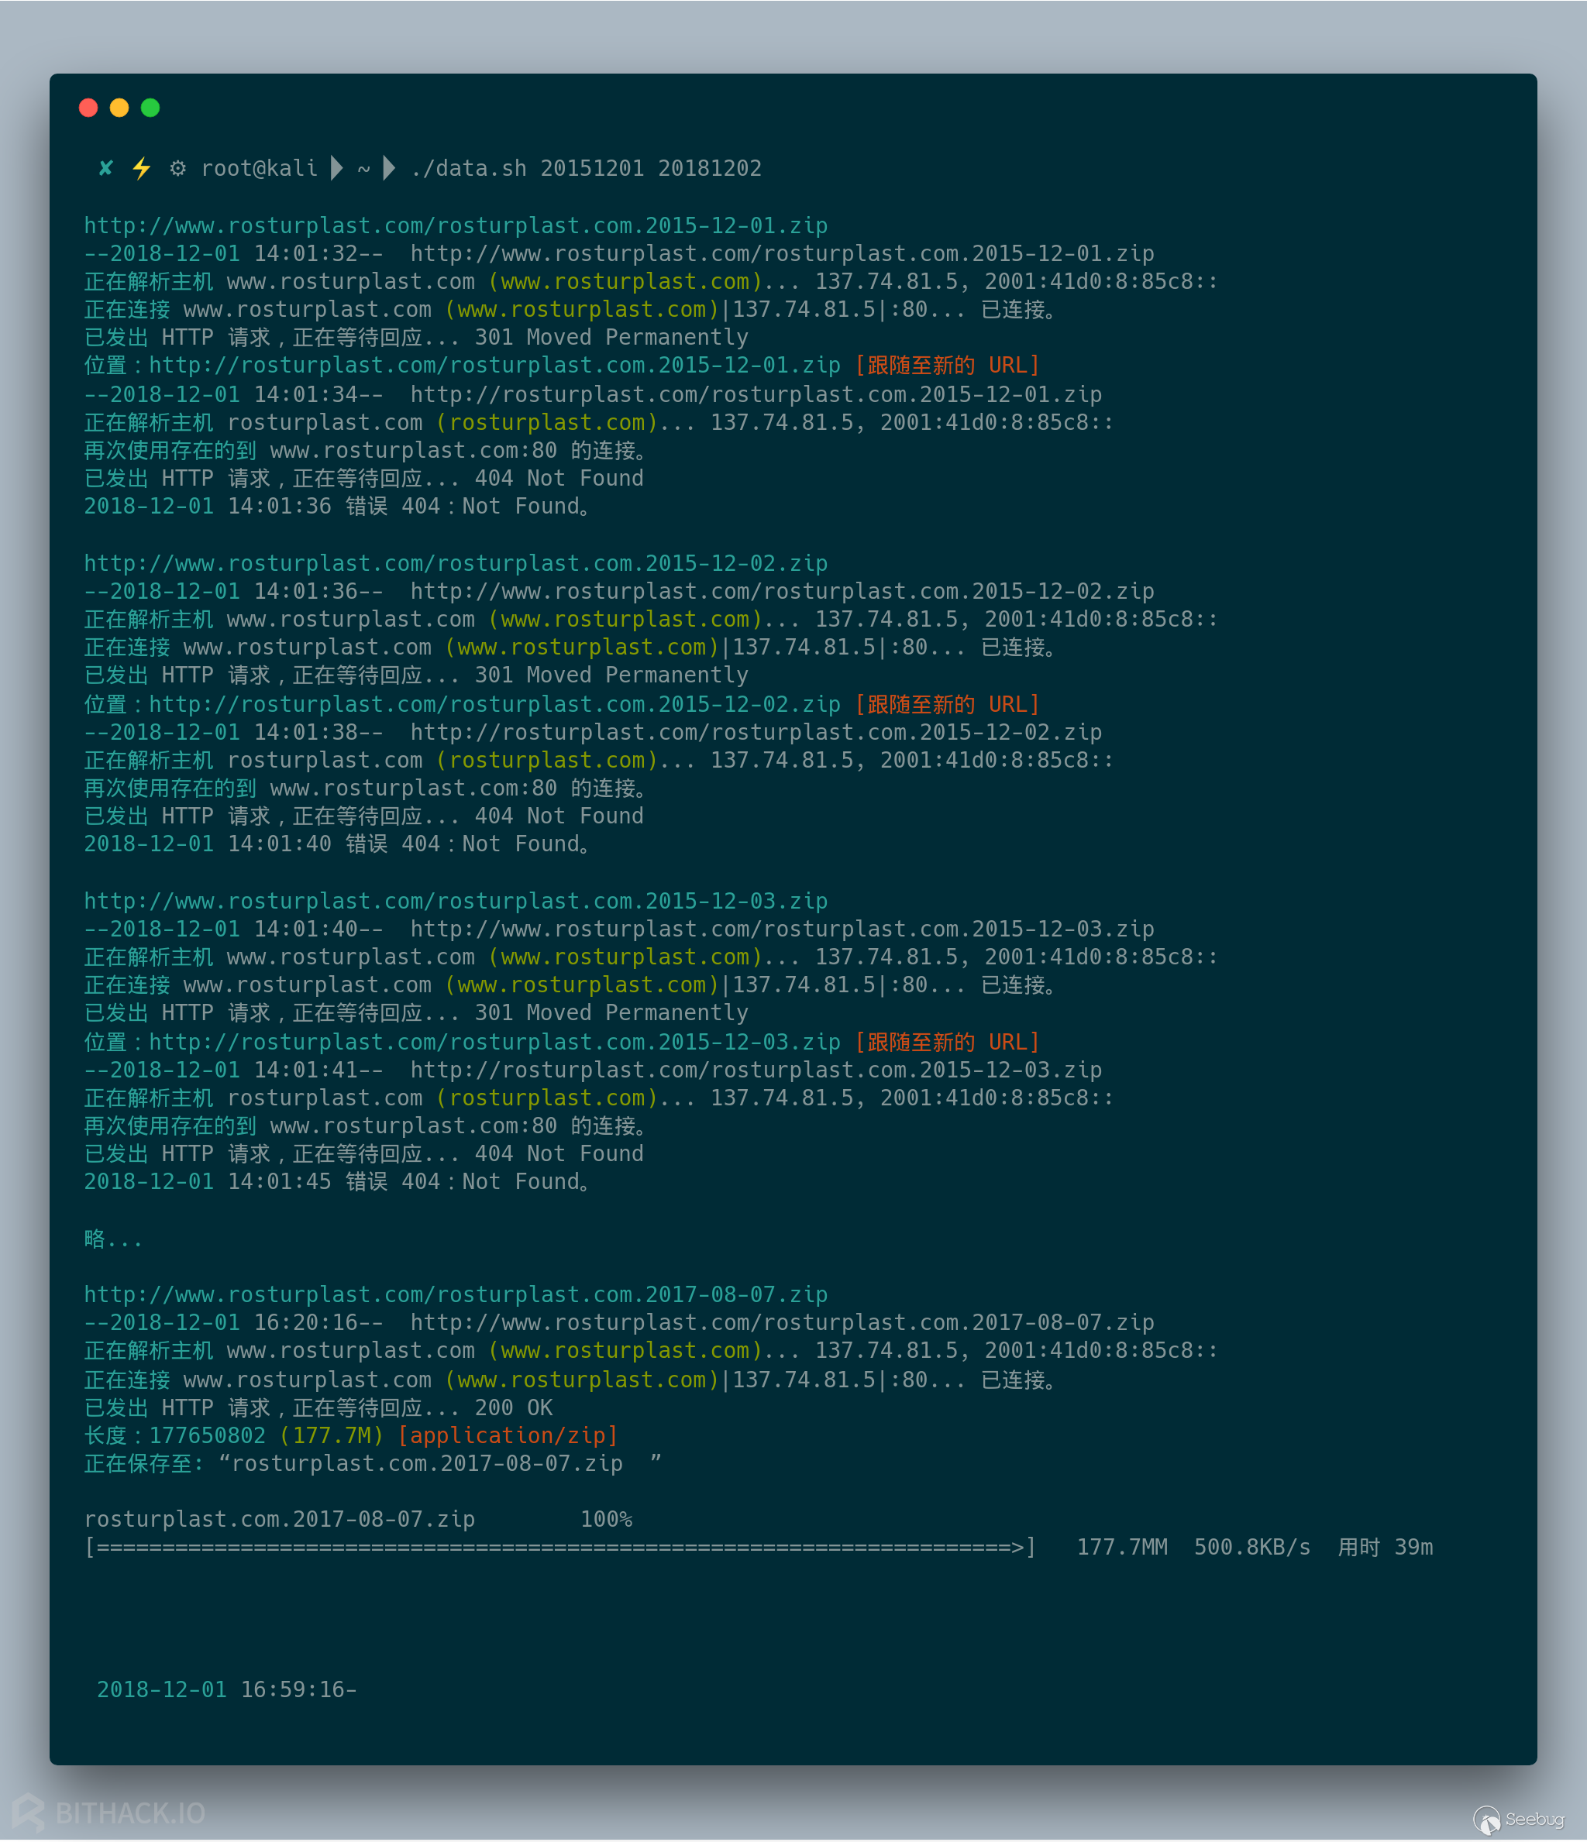Open the rosturplast.com.2015-12-01.zip URL
This screenshot has height=1842, width=1587.
coord(453,225)
